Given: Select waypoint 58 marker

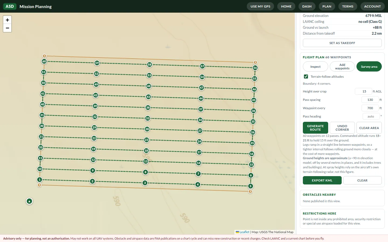Looking at the screenshot, I should pyautogui.click(x=150, y=65).
